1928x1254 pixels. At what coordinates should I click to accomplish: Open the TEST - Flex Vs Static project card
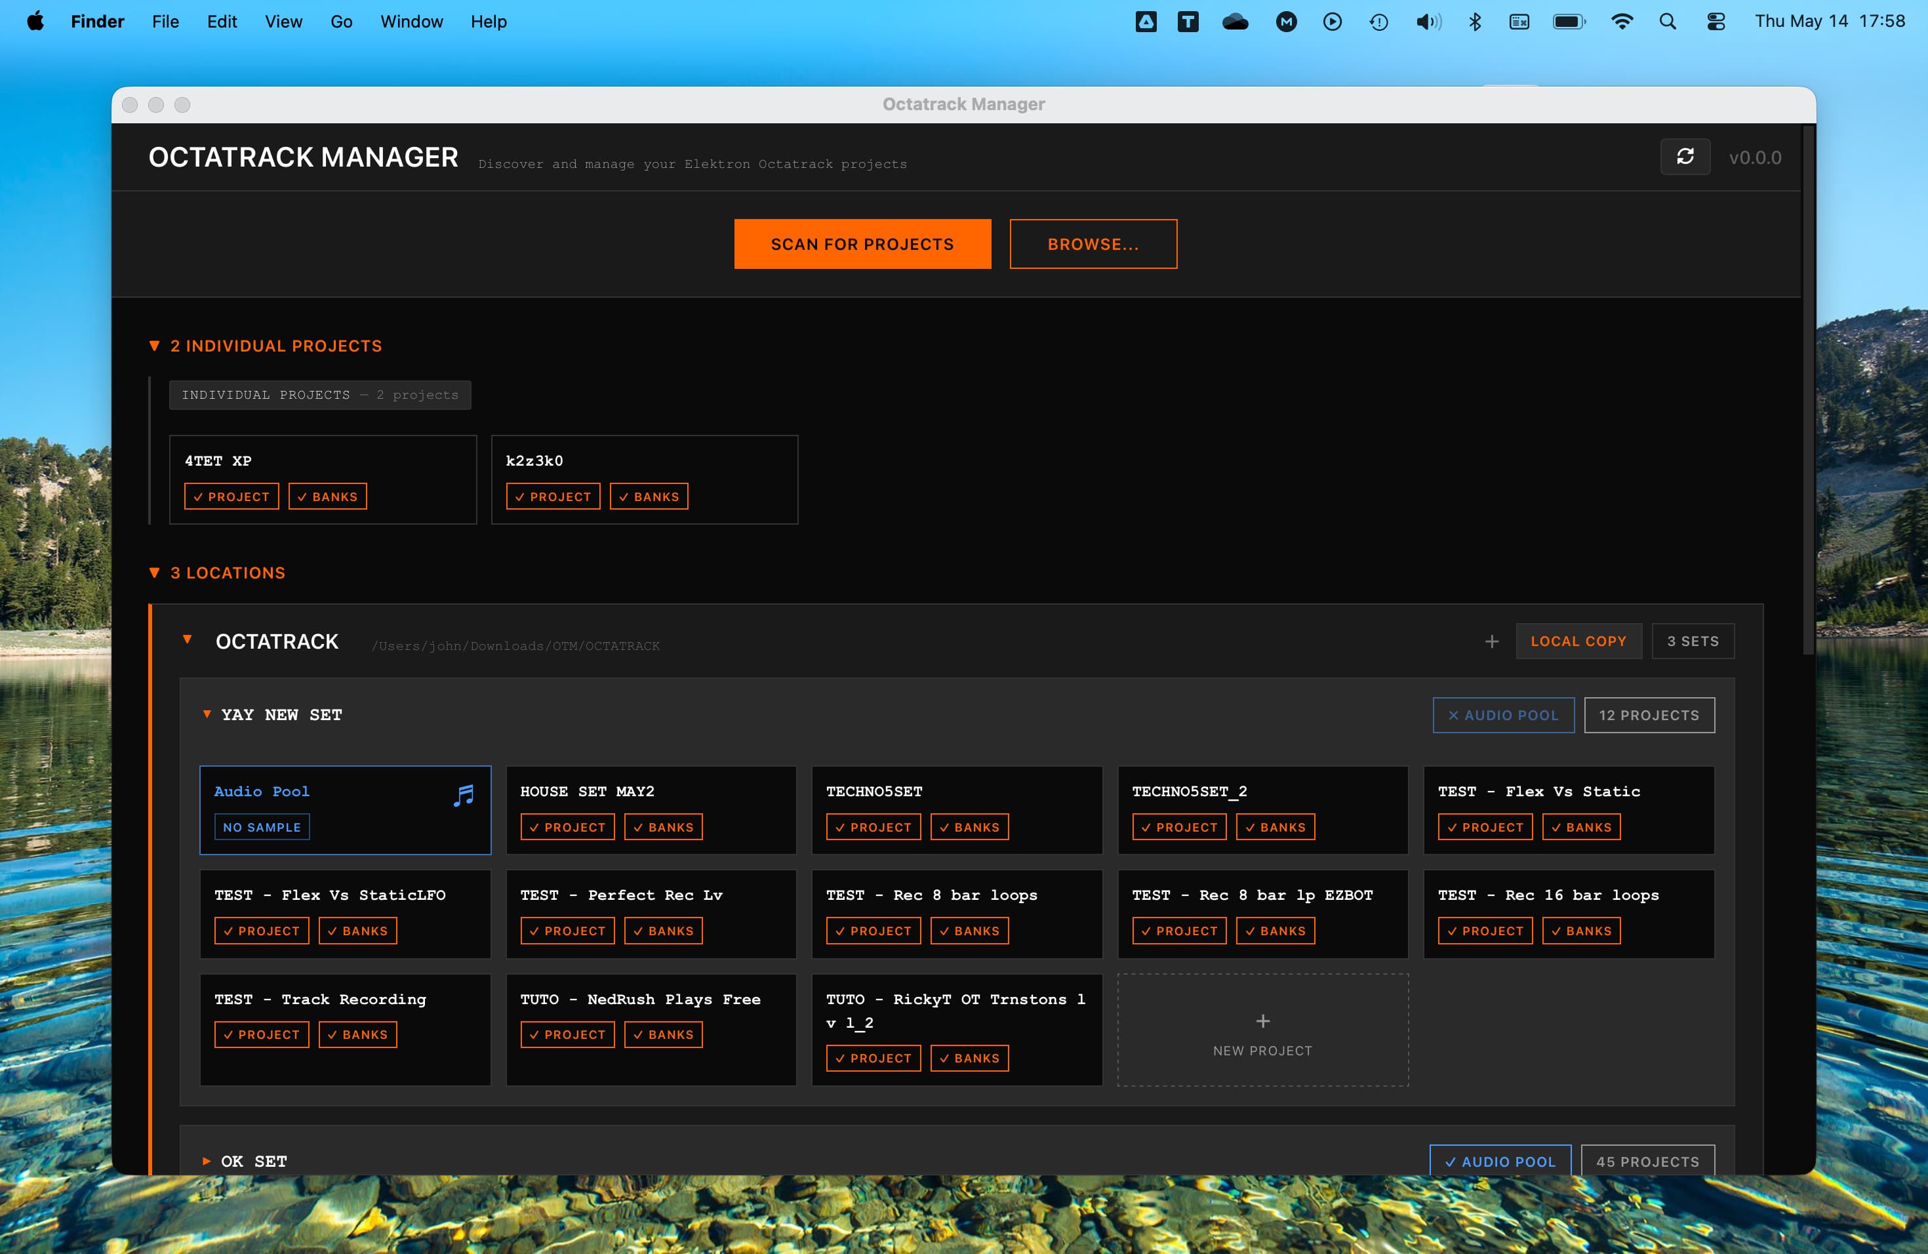[x=1569, y=810]
